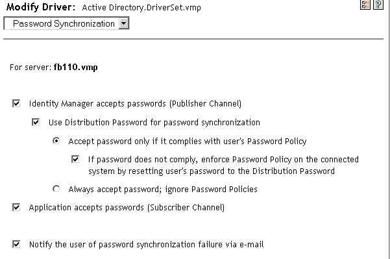The width and height of the screenshot is (390, 259).
Task: Uncheck Notify user via e-mail checkbox
Action: [16, 244]
